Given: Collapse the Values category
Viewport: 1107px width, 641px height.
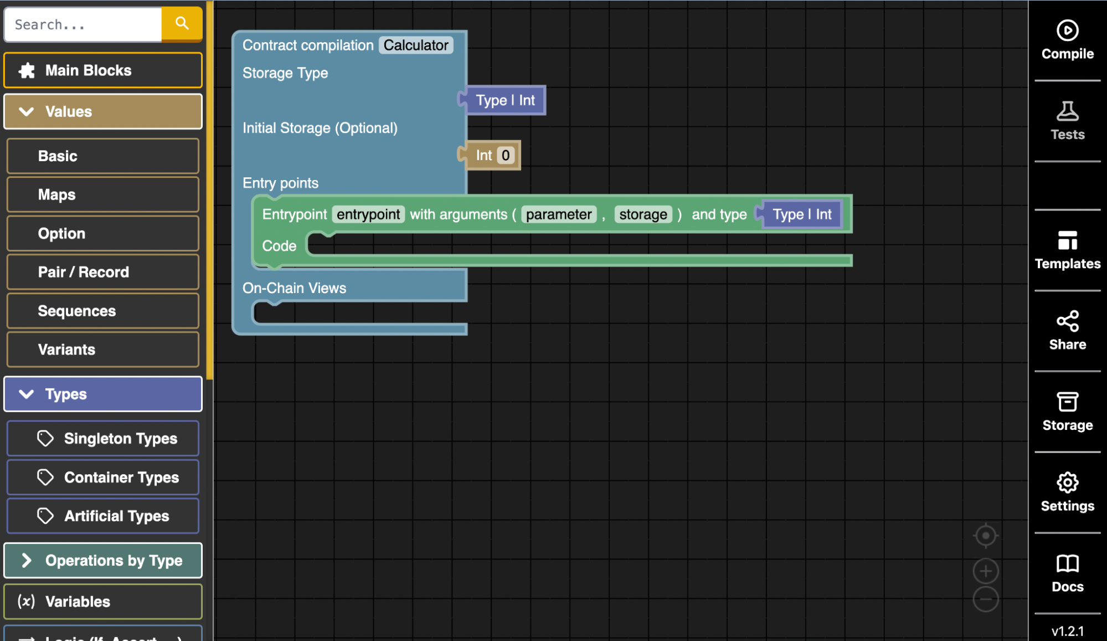Looking at the screenshot, I should [x=103, y=111].
